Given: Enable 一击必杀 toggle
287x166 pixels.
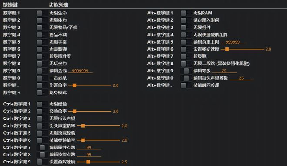Looking at the screenshot, I should click(42, 78).
